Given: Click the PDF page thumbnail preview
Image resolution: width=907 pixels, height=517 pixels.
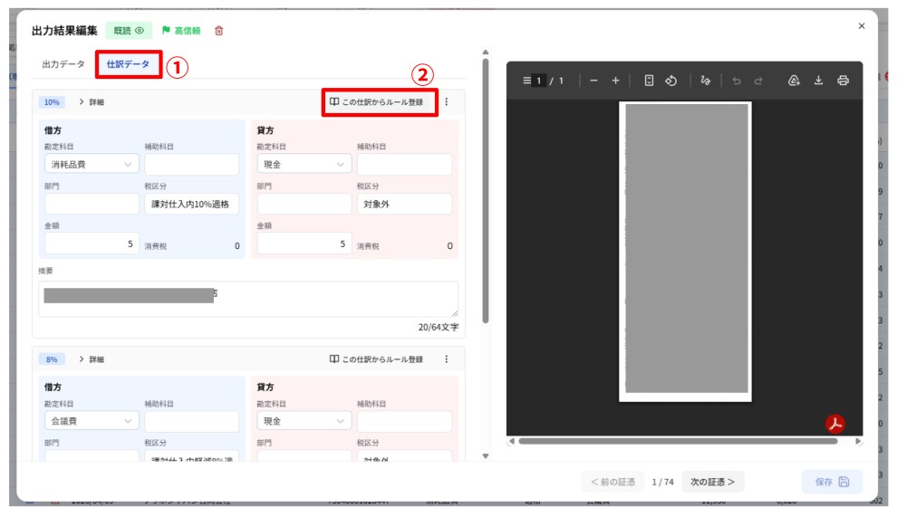Looking at the screenshot, I should (685, 252).
